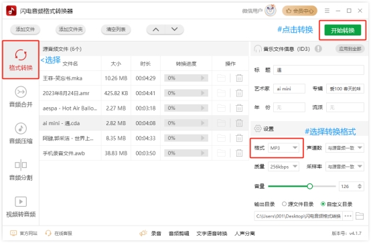Browse output path with ellipsis button

pyautogui.click(x=348, y=216)
